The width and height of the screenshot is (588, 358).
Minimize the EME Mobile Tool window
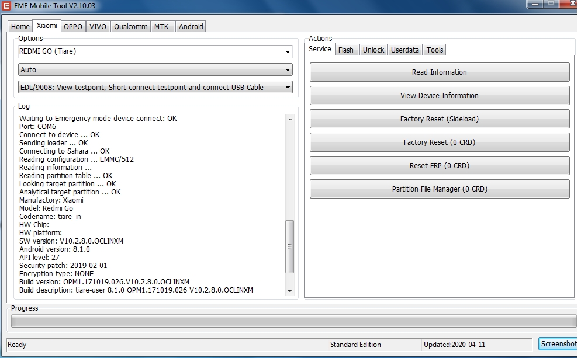[x=535, y=4]
